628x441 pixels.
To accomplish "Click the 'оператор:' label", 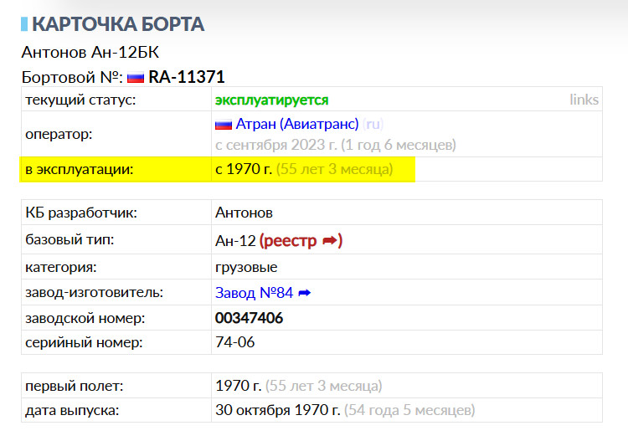I will click(x=59, y=134).
